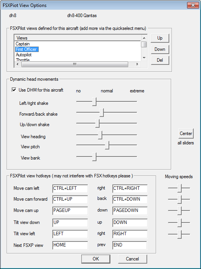
Task: Toggle Use DHM for this aircraft checkbox
Action: [14, 90]
